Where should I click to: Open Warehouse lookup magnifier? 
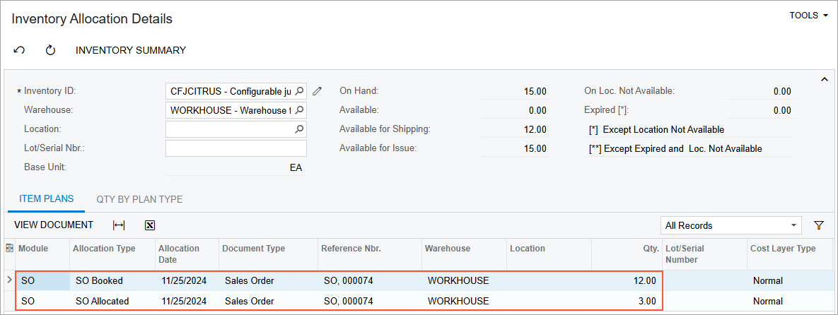[300, 110]
